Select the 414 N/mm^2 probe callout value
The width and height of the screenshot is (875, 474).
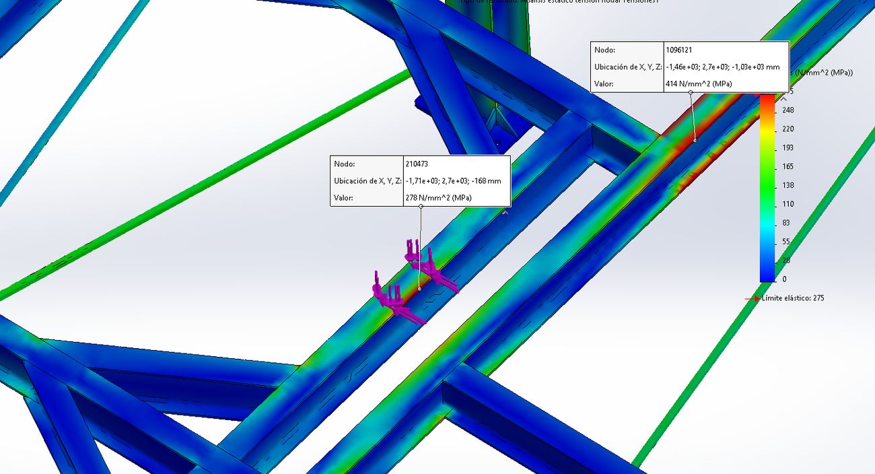(x=699, y=84)
